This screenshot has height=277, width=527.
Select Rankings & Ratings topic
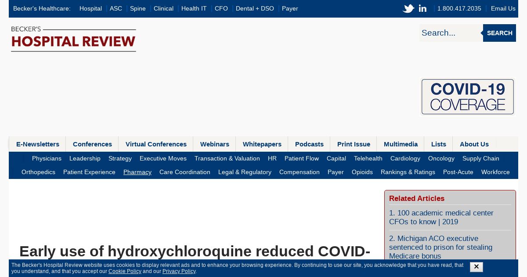tap(408, 172)
